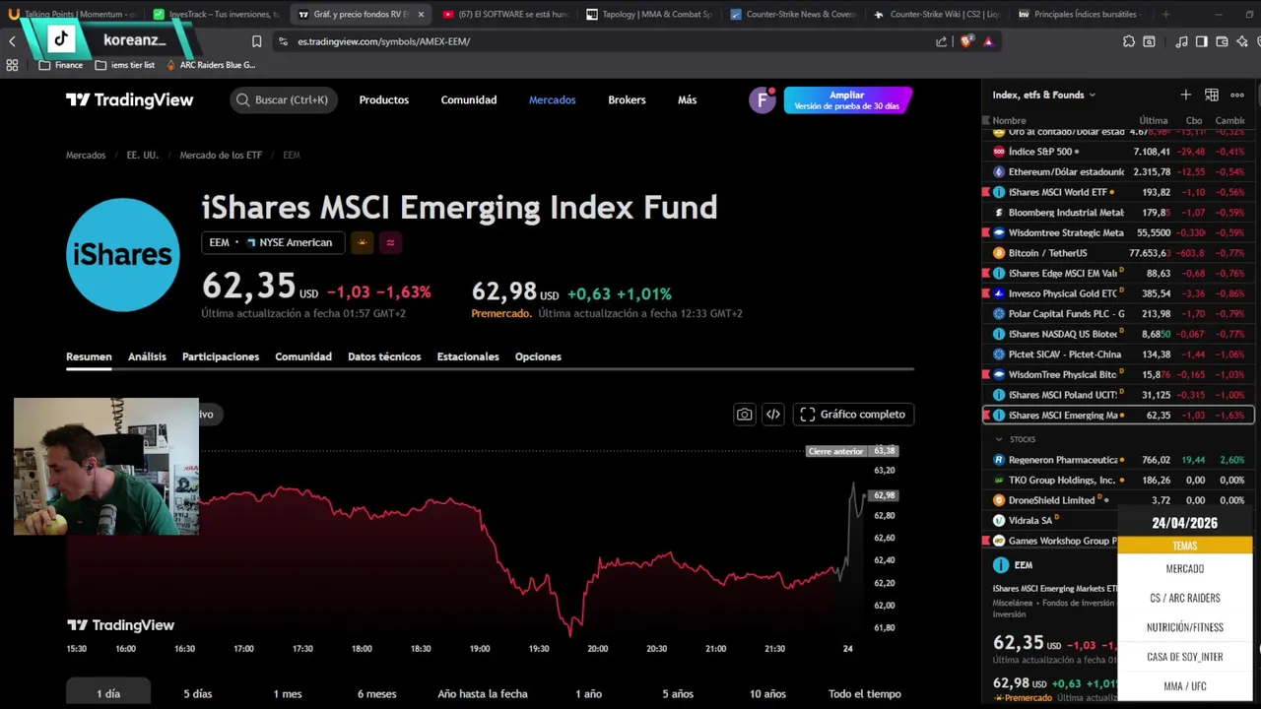Open the Mercados header menu
Screen dimensions: 1261x709
(x=552, y=99)
